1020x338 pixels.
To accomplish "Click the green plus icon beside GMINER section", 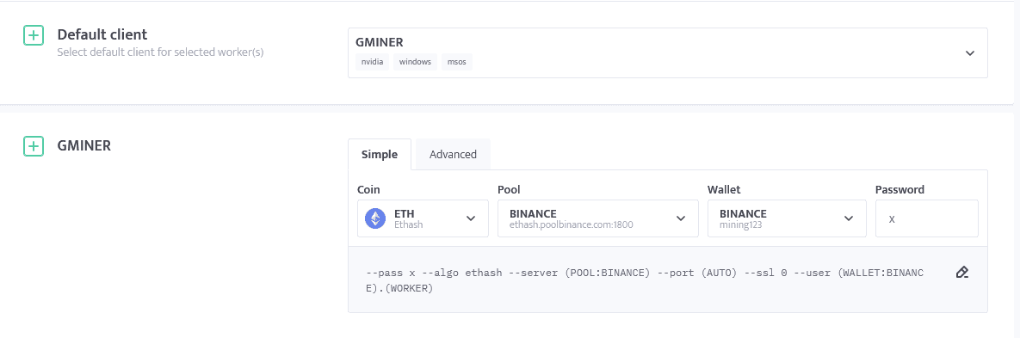I will (34, 146).
